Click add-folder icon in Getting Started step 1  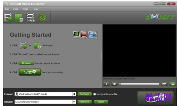(x=37, y=46)
